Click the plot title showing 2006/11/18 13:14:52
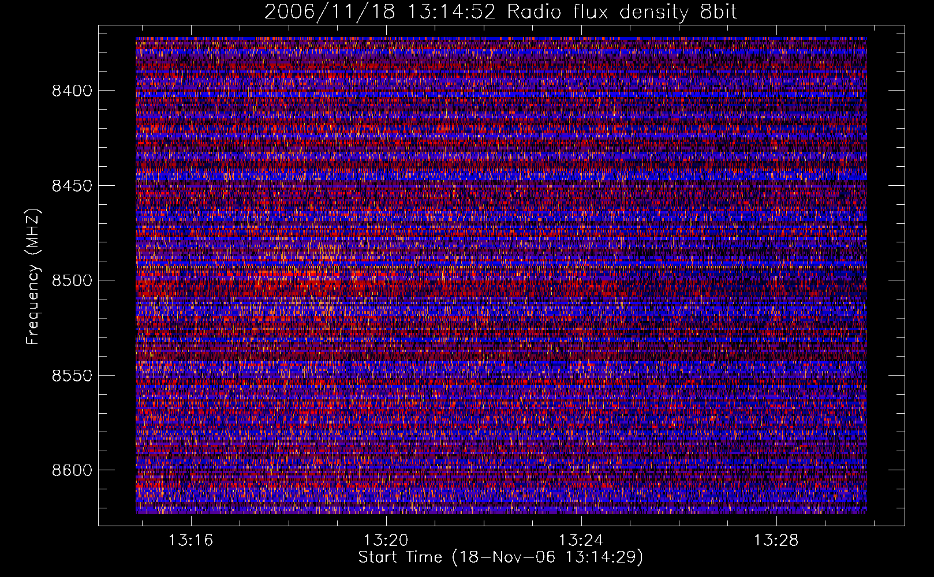Viewport: 934px width, 577px height. (500, 12)
